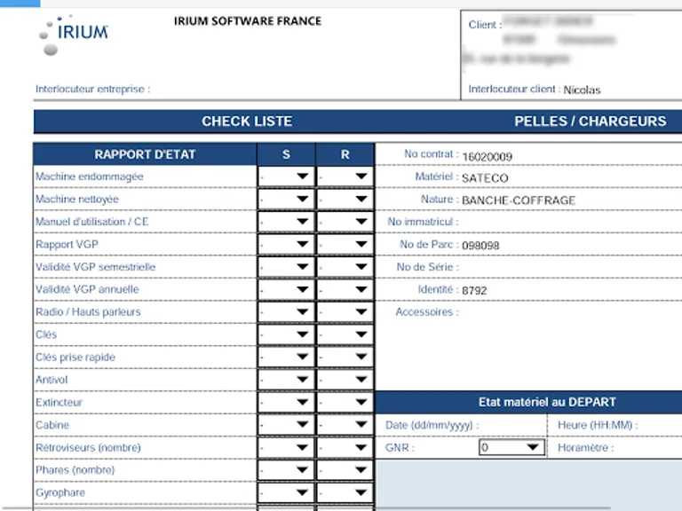This screenshot has height=511, width=682.
Task: Expand R dropdown for Manuel d'utilisation / CE
Action: point(345,222)
